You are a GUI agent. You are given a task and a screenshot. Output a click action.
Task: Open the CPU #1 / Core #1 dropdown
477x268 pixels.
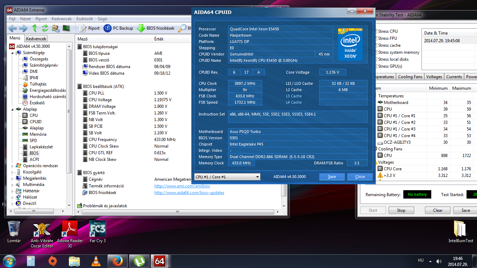click(x=227, y=177)
